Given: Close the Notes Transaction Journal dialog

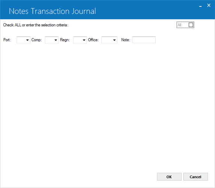Looking at the screenshot, I should 209,5.
